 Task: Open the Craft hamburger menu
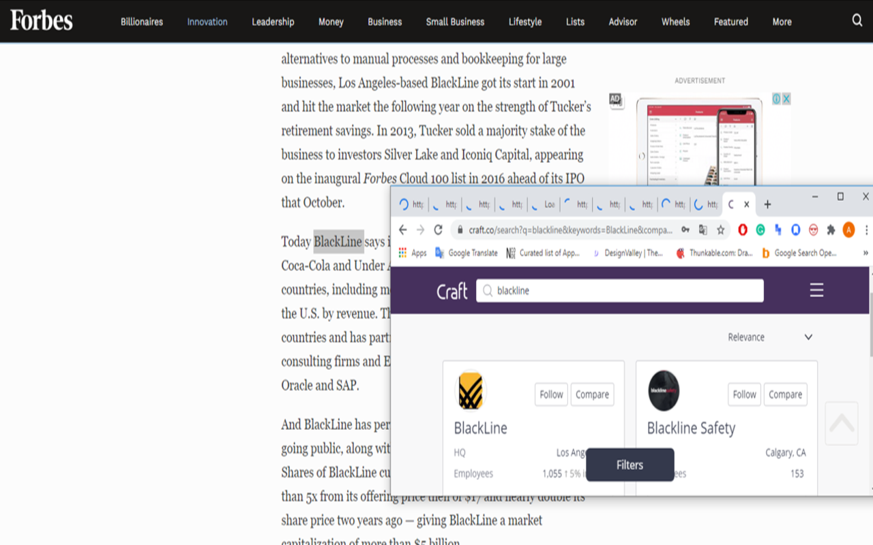coord(816,290)
